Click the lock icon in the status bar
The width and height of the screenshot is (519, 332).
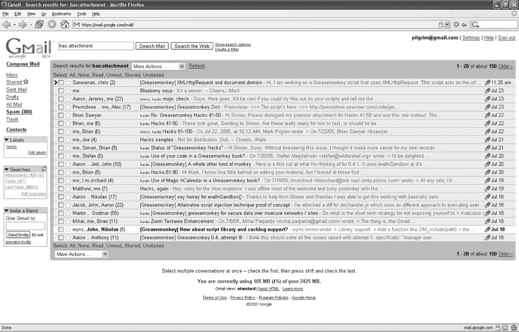point(498,328)
